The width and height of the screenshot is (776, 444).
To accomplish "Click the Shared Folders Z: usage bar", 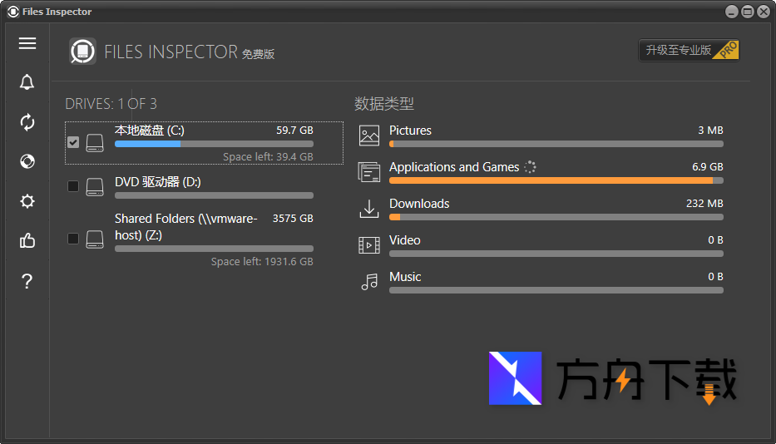I will coord(214,249).
